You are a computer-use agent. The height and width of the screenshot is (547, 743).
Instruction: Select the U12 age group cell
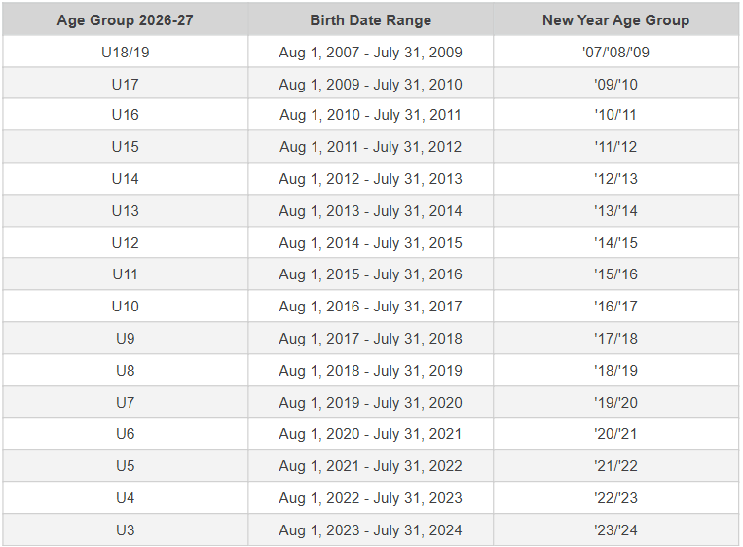tap(125, 243)
